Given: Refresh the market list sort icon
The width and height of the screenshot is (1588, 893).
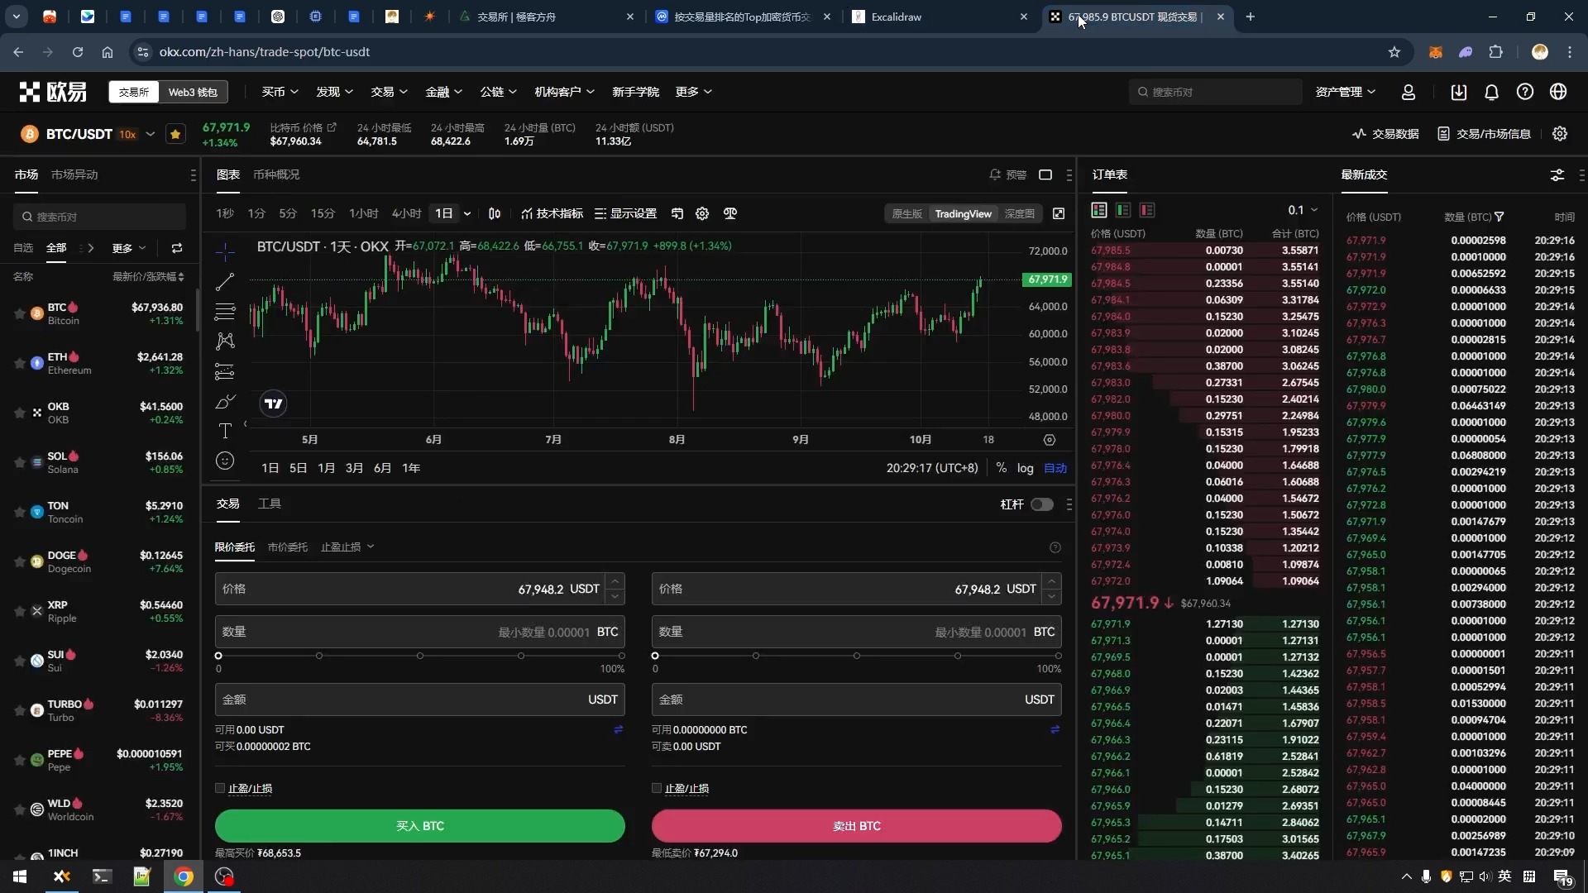Looking at the screenshot, I should pyautogui.click(x=176, y=248).
